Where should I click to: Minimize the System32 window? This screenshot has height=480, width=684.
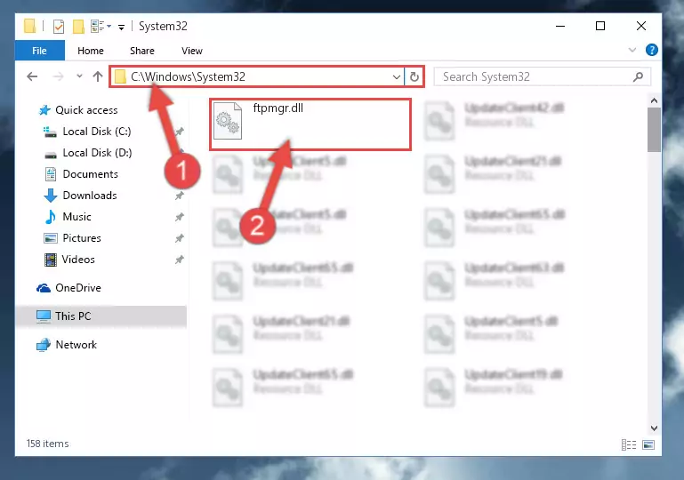coord(560,26)
